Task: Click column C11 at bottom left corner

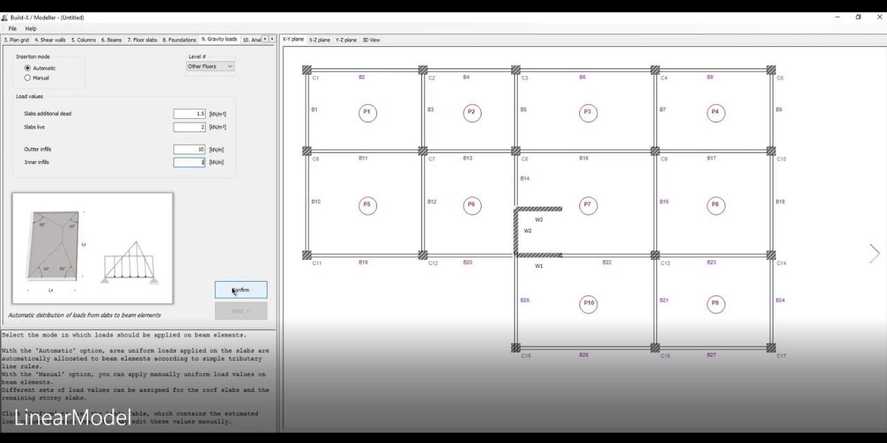Action: tap(307, 255)
